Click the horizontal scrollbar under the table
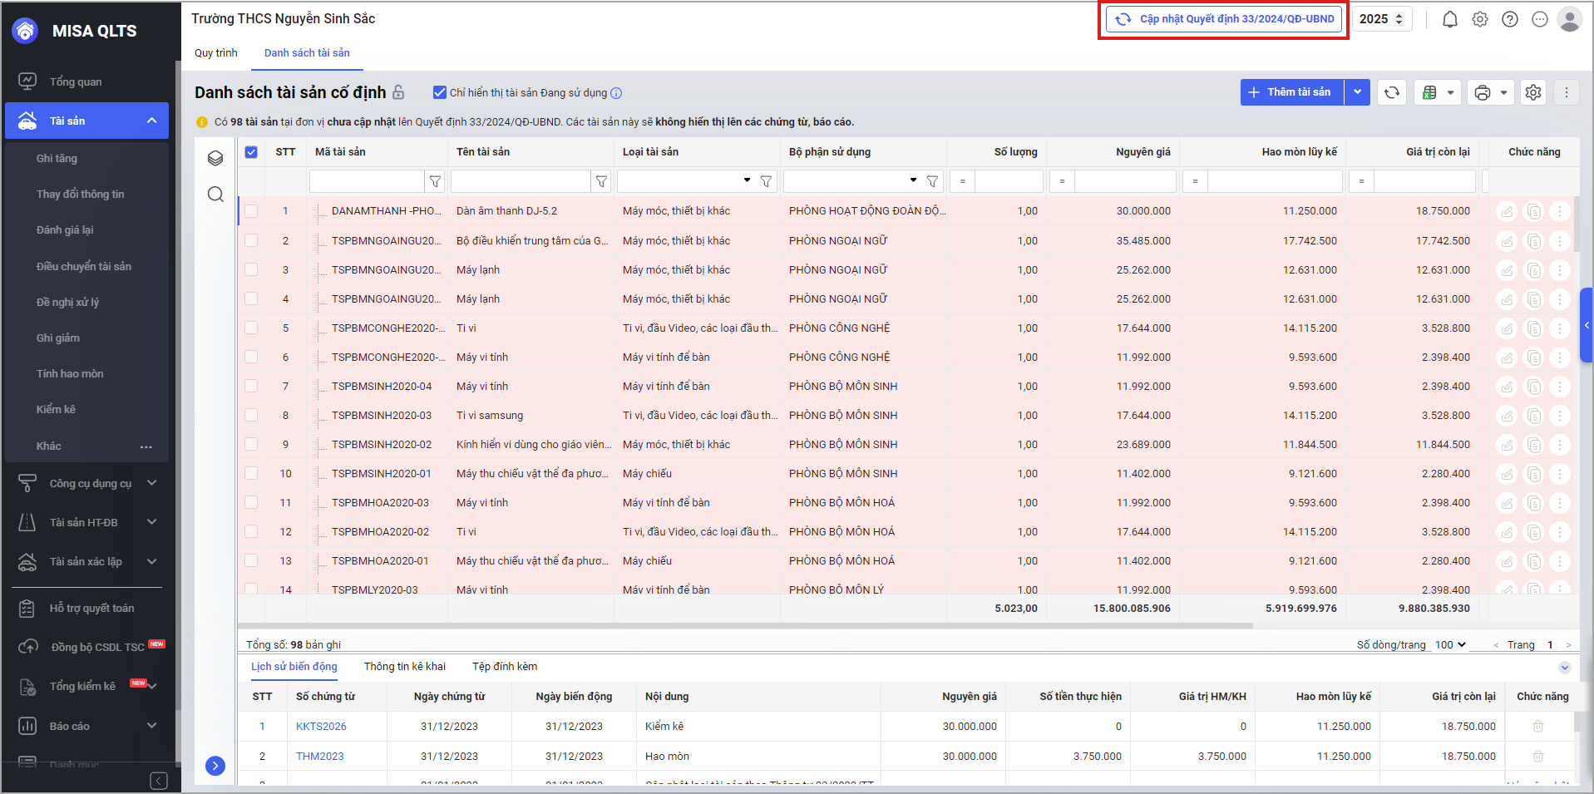The width and height of the screenshot is (1594, 794). [744, 625]
